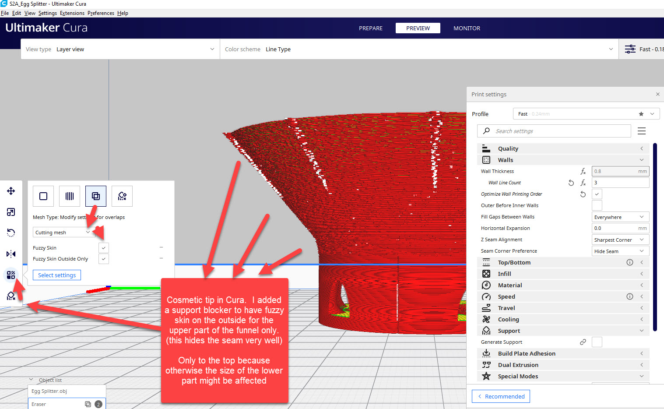This screenshot has height=409, width=664.
Task: Click the Wall Line Count formula icon
Action: (x=583, y=183)
